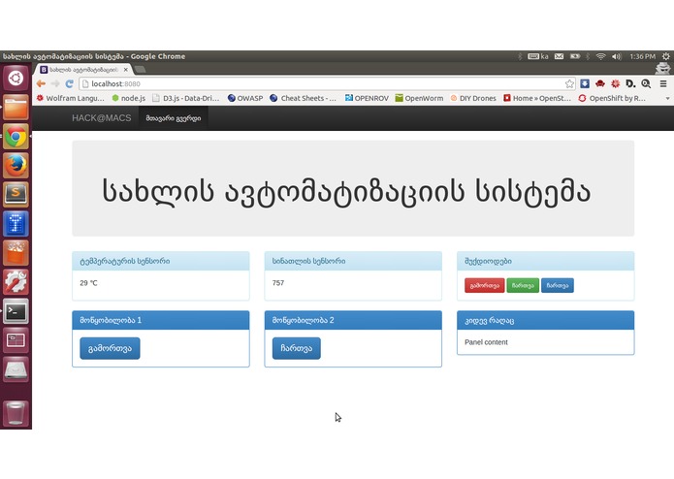Viewport: 674px width, 479px height.
Task: Click the blue download arrow extension icon
Action: click(585, 83)
